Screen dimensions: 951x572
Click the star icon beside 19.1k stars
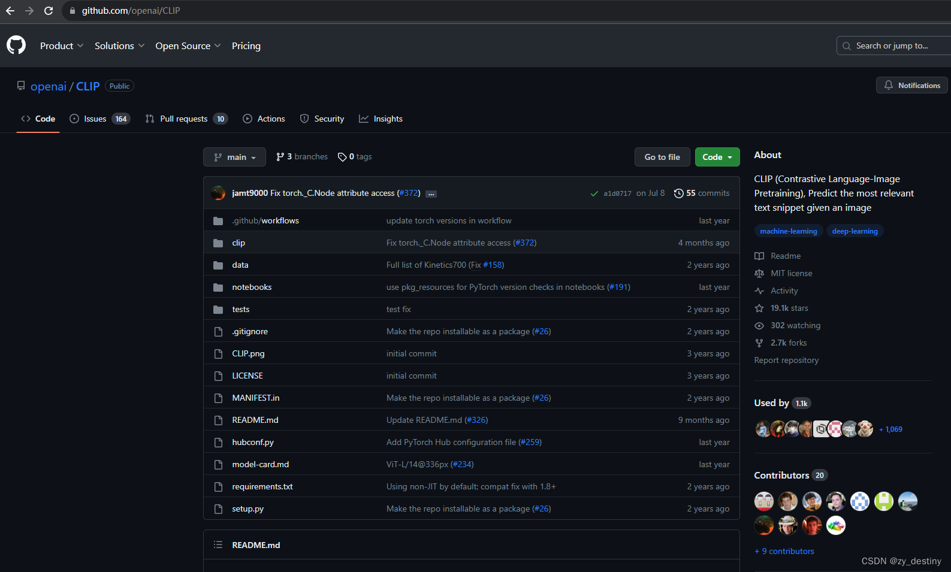759,308
